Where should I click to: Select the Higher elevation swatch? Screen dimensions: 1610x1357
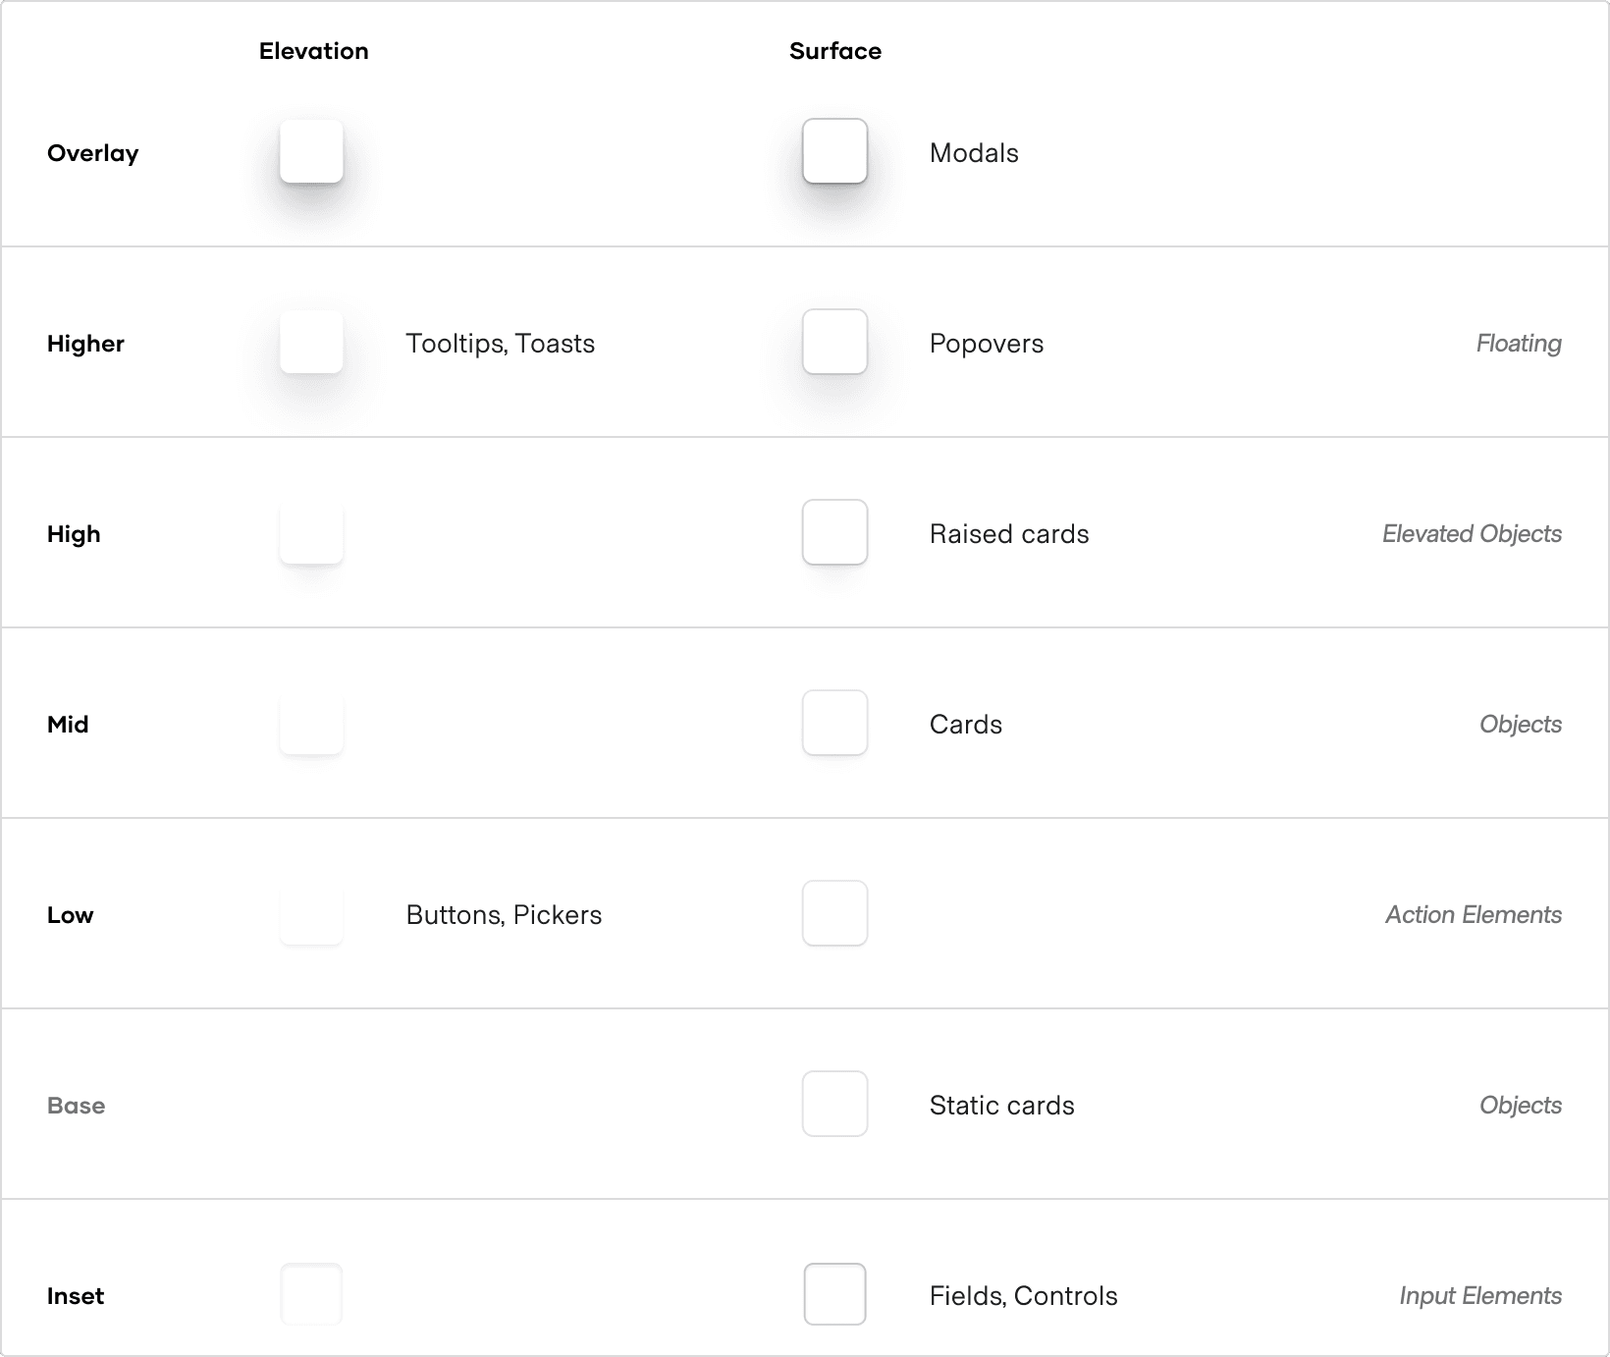click(311, 342)
